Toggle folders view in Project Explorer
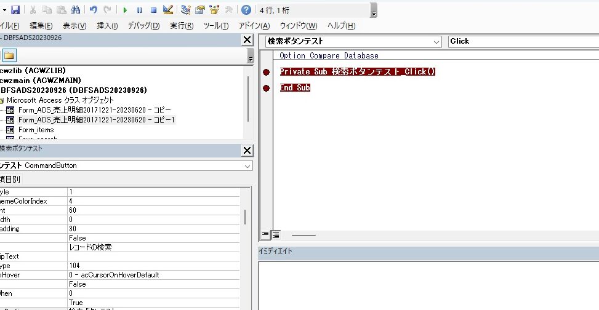Image resolution: width=599 pixels, height=310 pixels. [9, 55]
